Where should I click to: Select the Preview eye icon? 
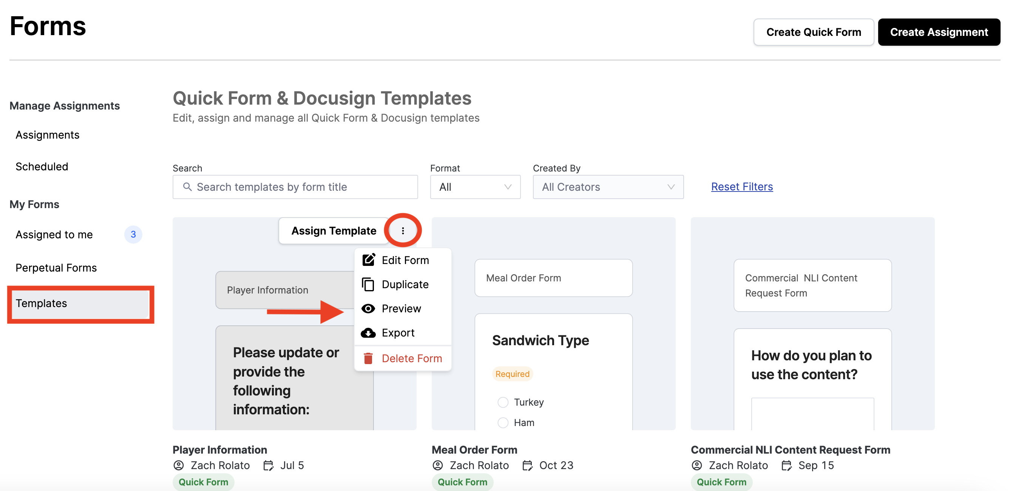coord(368,309)
